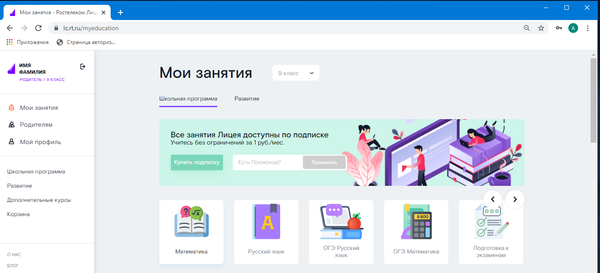Expand the 9 класс grade dropdown
The image size is (600, 273).
296,73
